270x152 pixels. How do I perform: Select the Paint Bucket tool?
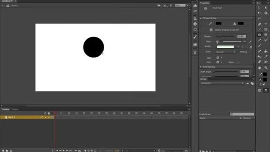266,51
